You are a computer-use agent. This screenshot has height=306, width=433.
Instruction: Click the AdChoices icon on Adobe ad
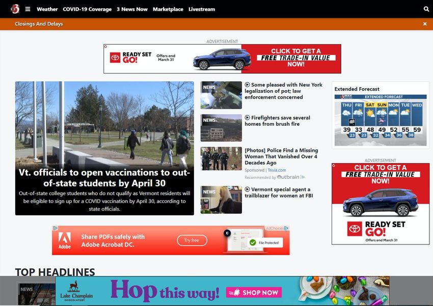pyautogui.click(x=286, y=228)
